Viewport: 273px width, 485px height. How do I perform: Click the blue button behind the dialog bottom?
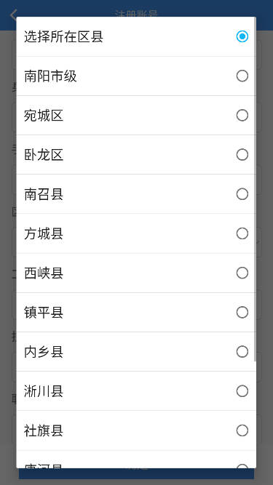[x=136, y=473]
